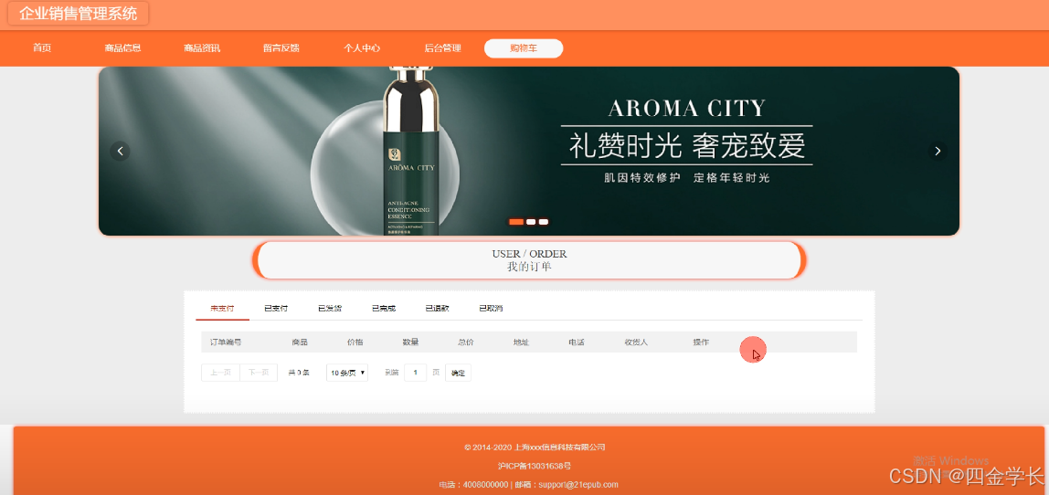Open 商品信息 navigation item
Viewport: 1049px width, 495px height.
[x=122, y=48]
